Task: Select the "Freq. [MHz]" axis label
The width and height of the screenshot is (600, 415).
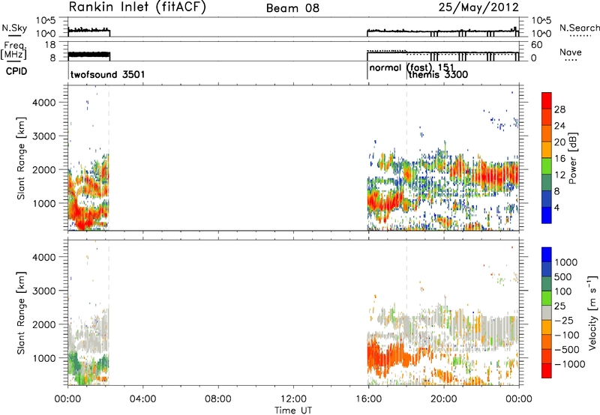Action: [13, 50]
